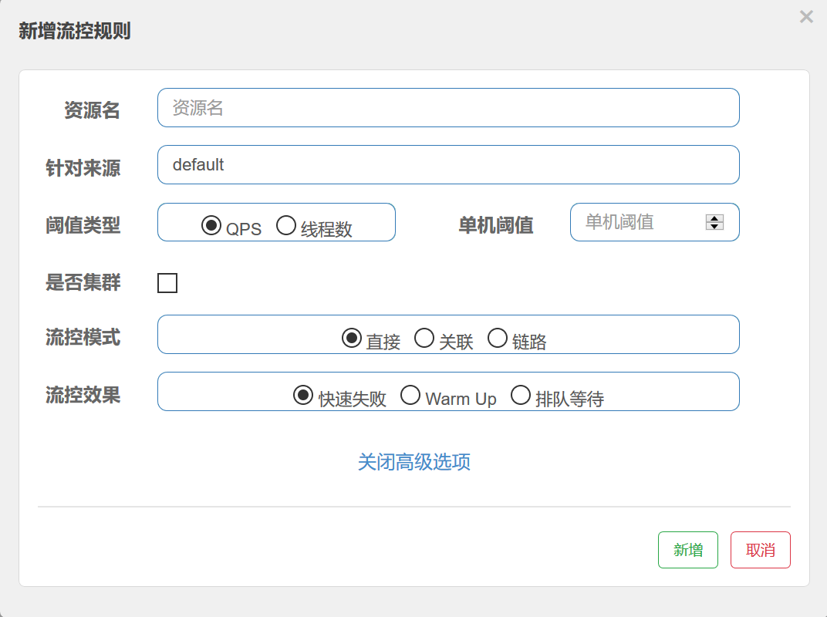Focus the 单机阈值 number input

640,222
